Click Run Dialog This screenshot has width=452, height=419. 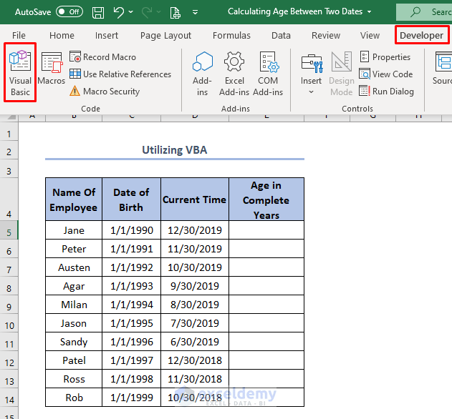click(387, 92)
